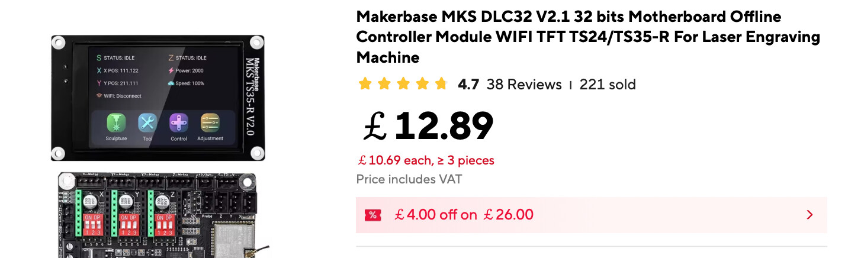The image size is (848, 258).
Task: Open the 38 Reviews link
Action: (523, 85)
